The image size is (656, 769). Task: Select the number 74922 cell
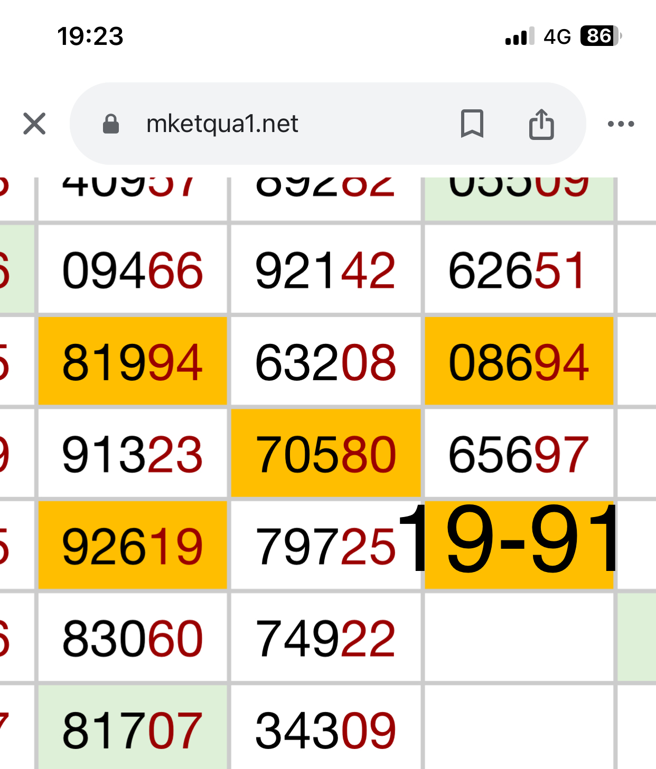325,638
